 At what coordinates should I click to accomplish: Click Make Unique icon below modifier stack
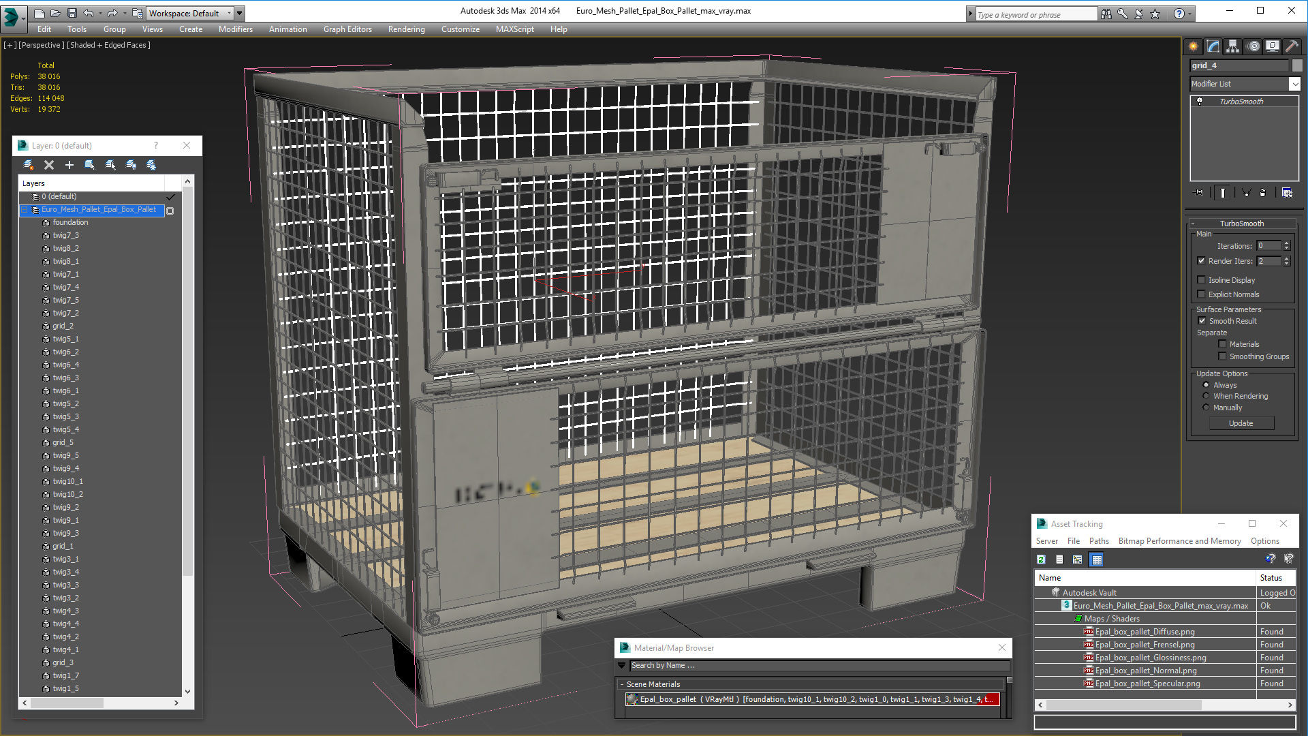click(x=1246, y=193)
